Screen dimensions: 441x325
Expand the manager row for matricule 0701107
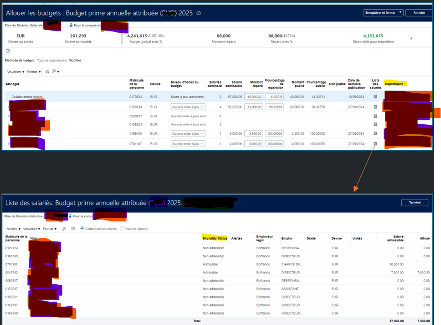tap(9, 144)
